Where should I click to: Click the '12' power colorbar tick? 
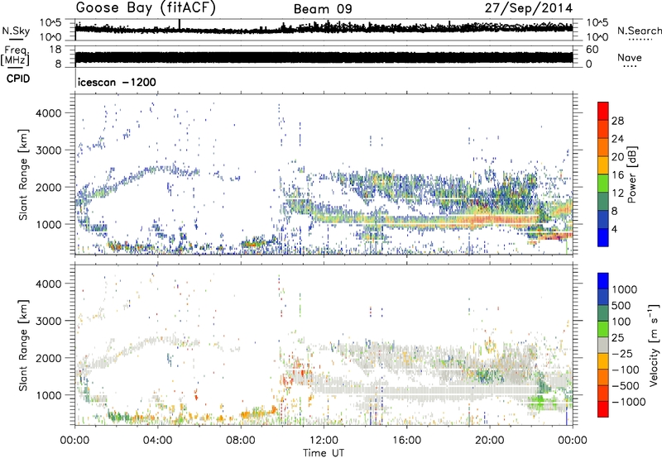(617, 193)
